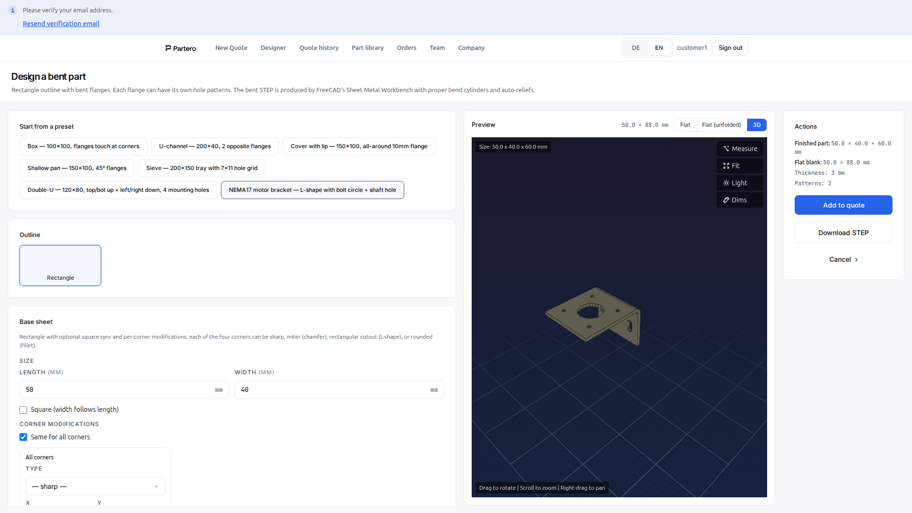Open the Team page
Viewport: 912px width, 513px height.
[437, 48]
